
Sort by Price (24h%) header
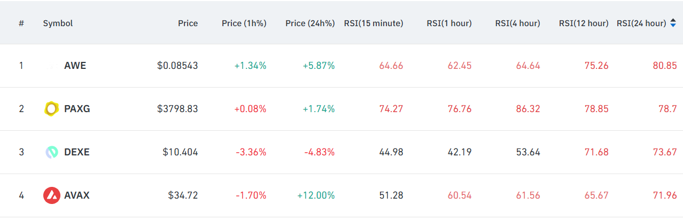tap(310, 23)
